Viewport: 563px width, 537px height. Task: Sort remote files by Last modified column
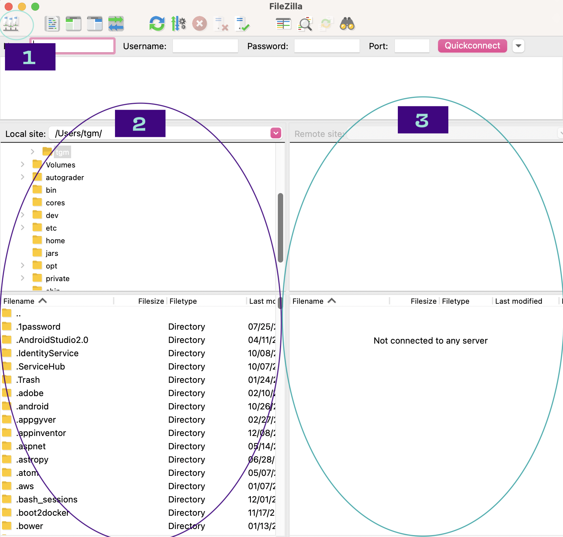(519, 301)
